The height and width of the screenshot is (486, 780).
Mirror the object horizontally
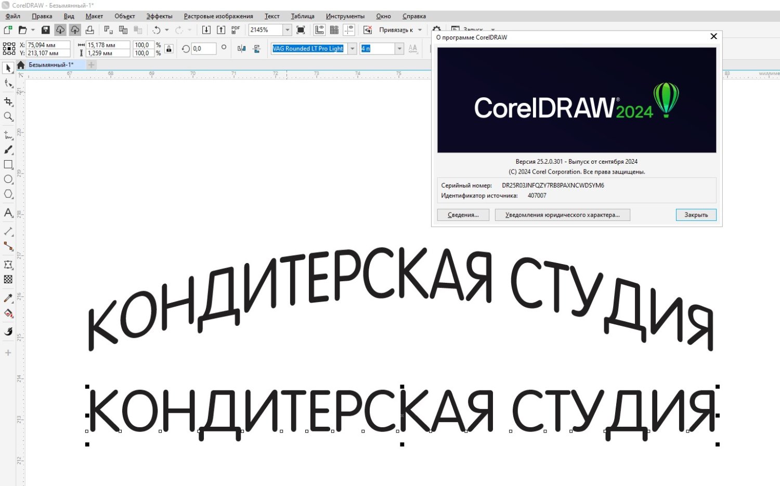point(241,49)
